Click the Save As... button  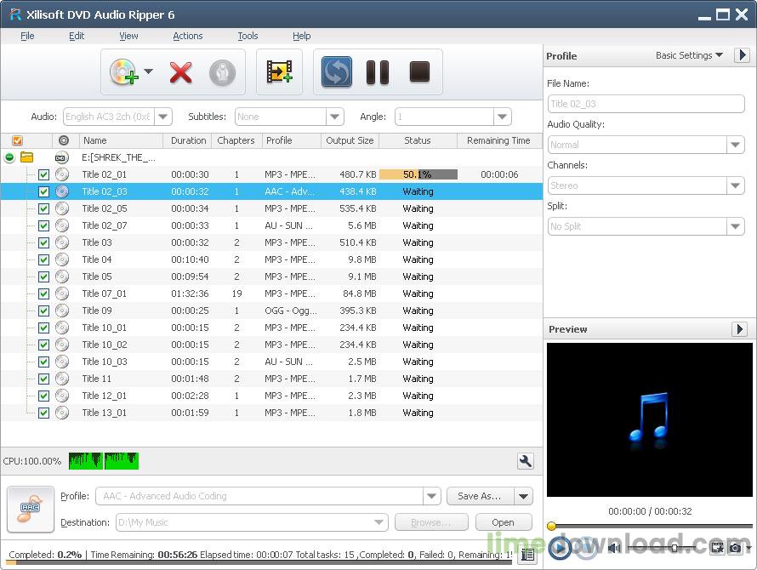point(480,496)
